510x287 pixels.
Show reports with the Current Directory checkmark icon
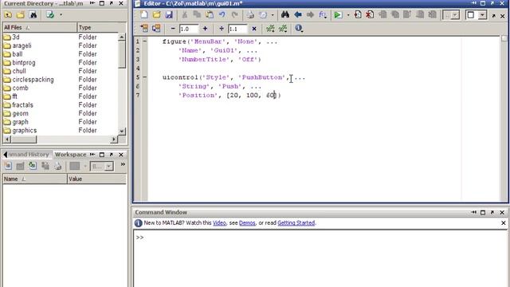[50, 14]
